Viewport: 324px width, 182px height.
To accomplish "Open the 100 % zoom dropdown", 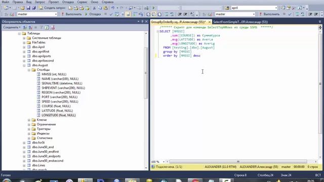I will point(164,162).
